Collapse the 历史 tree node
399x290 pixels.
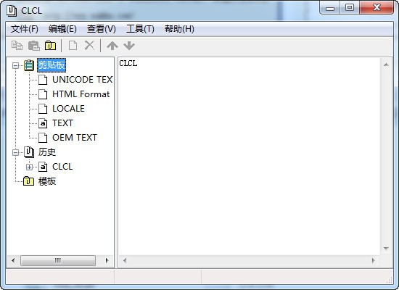(15, 152)
